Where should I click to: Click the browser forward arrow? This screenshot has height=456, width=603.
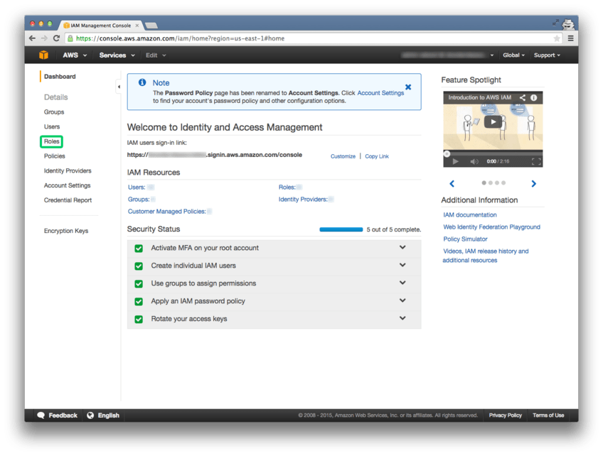(44, 38)
